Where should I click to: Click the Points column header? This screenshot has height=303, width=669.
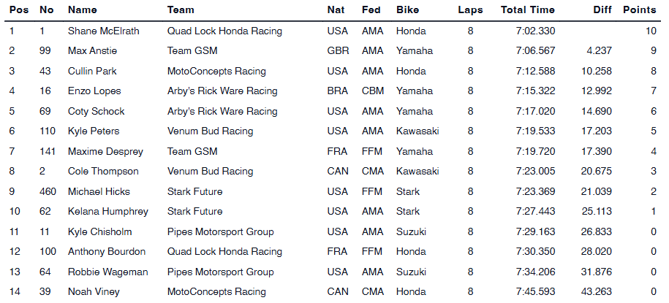[x=639, y=10]
